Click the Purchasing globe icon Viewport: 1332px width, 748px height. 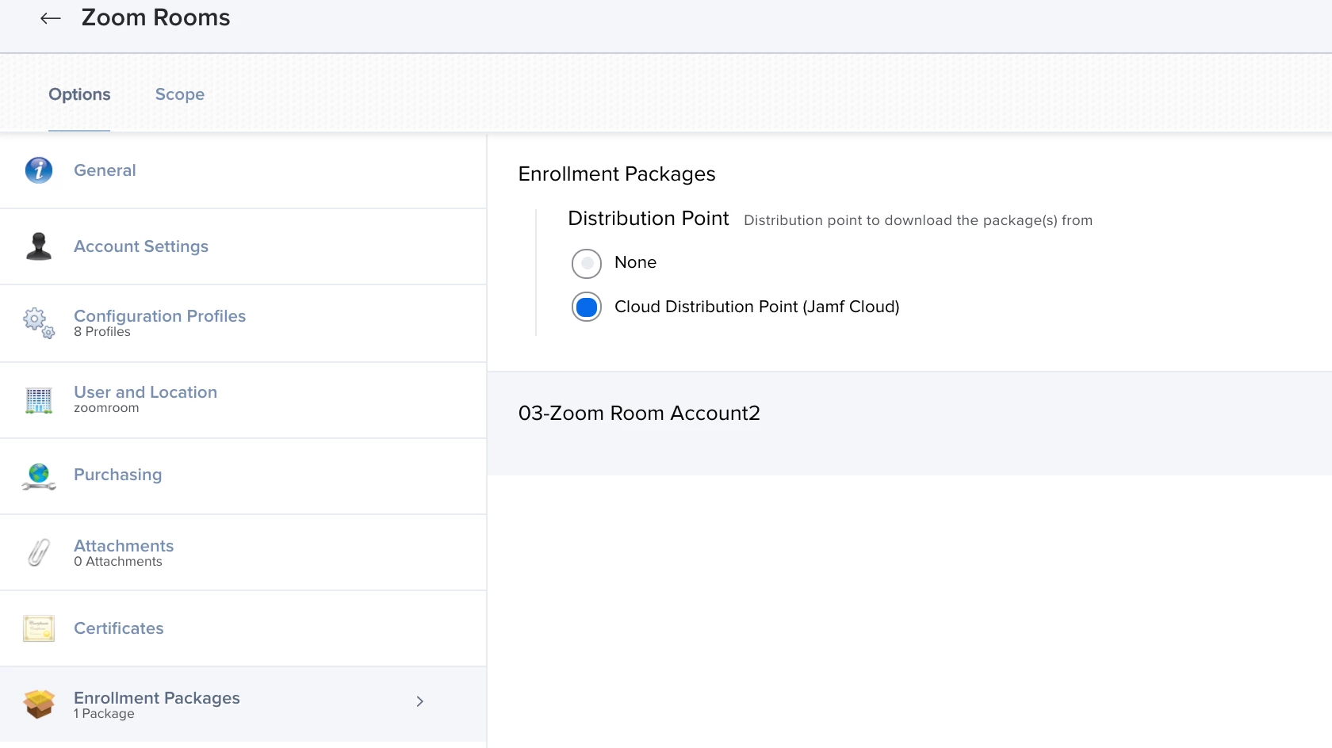coord(39,476)
